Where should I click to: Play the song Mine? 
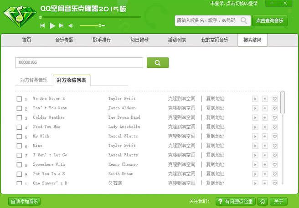coord(255,146)
